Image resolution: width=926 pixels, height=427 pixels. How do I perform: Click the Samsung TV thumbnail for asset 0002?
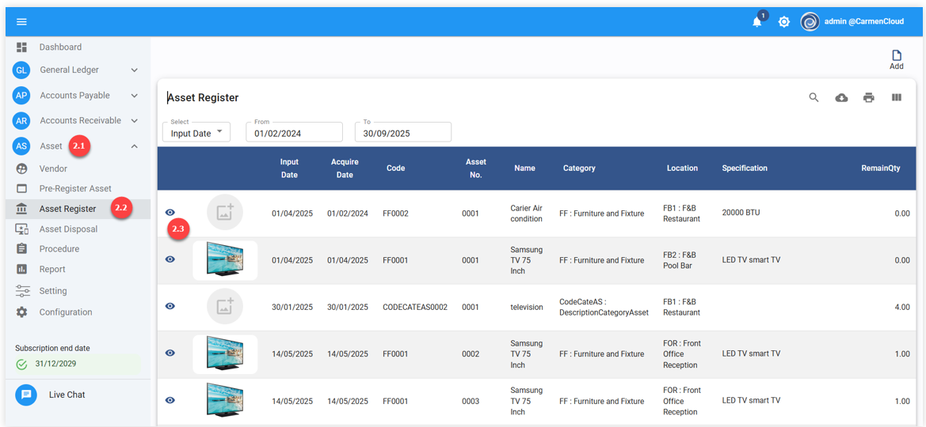coord(225,353)
